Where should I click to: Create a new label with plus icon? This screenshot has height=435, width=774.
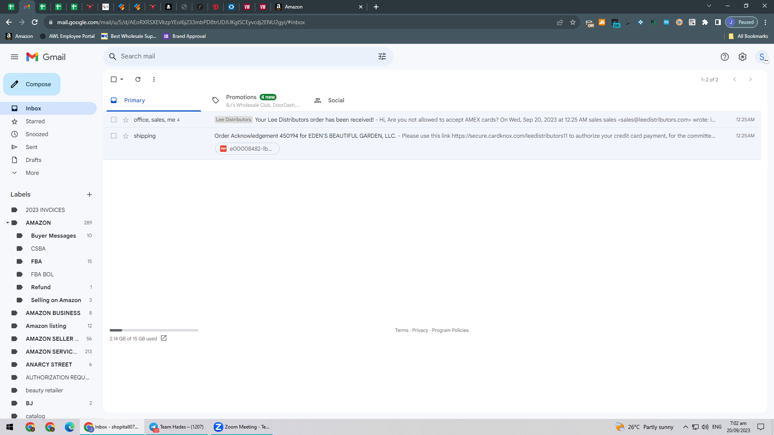(x=89, y=195)
